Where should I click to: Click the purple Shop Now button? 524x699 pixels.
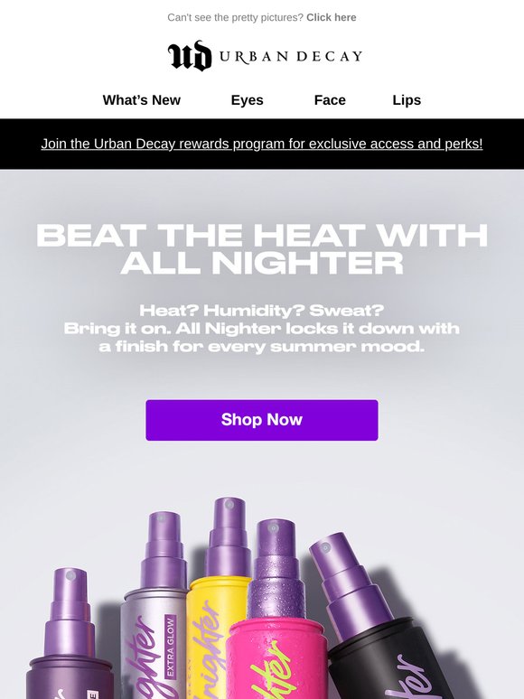click(262, 420)
